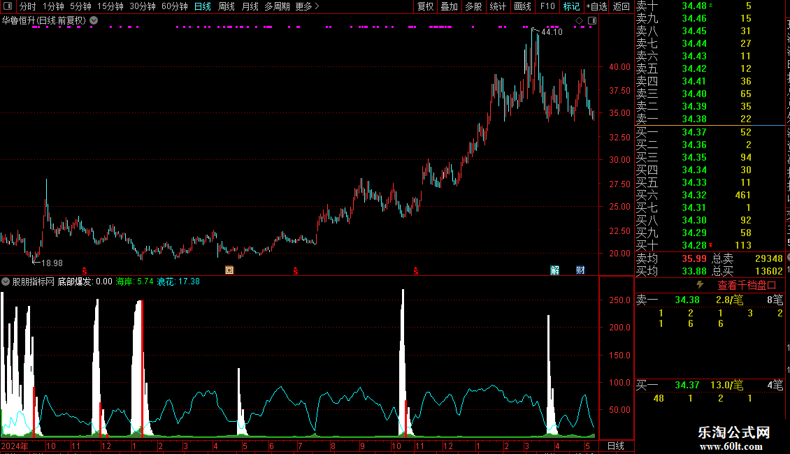
Task: Click the 日线 label at axis bottom
Action: 616,446
